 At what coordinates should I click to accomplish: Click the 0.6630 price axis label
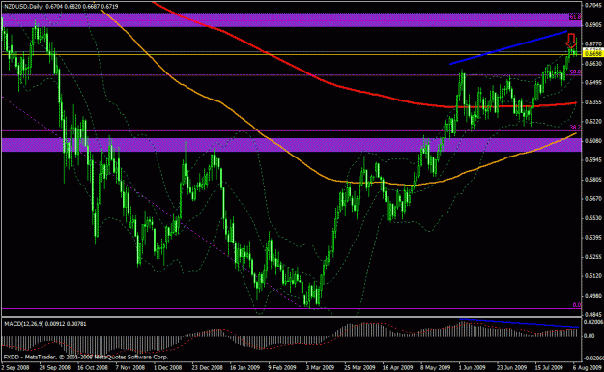pos(593,63)
